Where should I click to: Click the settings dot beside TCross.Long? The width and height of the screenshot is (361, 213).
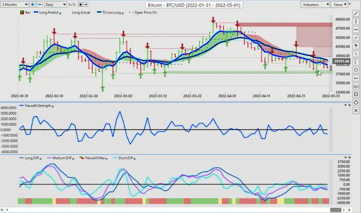click(123, 13)
